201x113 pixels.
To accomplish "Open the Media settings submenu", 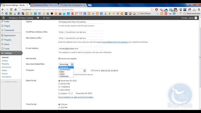I will 4,70.
